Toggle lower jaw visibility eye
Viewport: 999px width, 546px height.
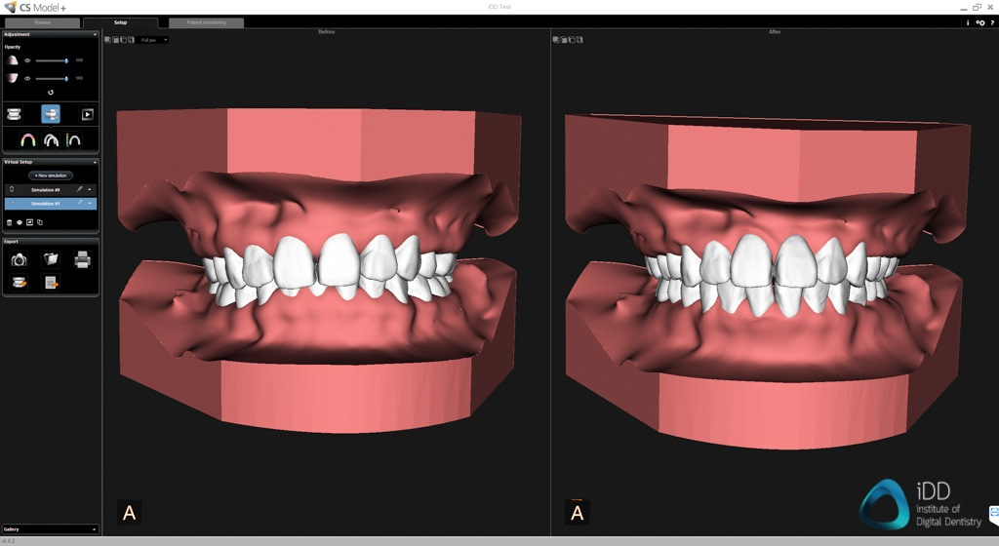coord(27,78)
